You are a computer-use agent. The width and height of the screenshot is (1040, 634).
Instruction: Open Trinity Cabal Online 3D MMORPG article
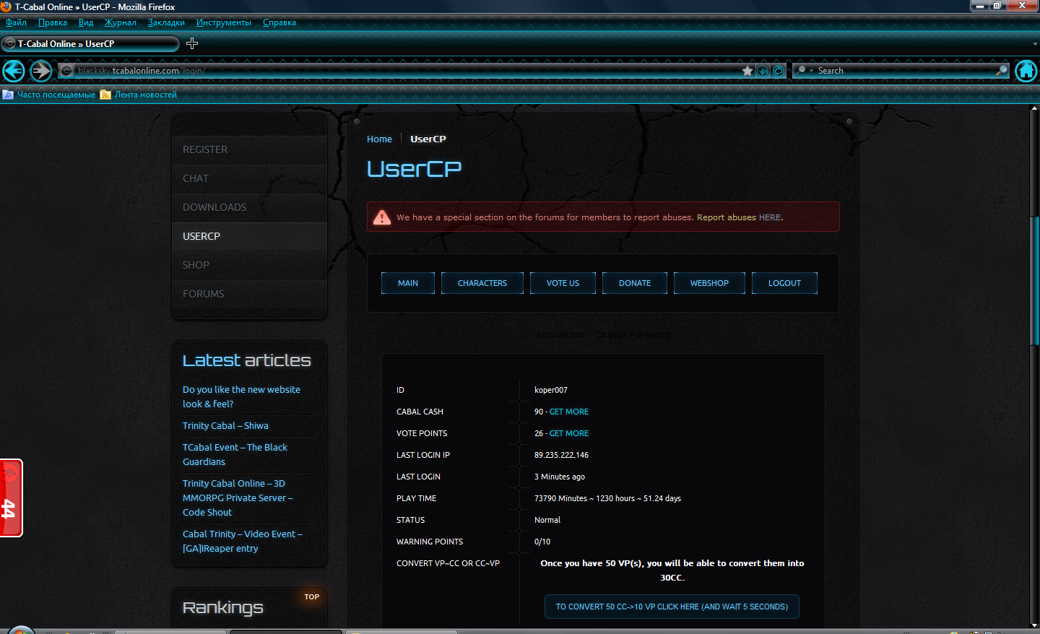click(x=238, y=498)
